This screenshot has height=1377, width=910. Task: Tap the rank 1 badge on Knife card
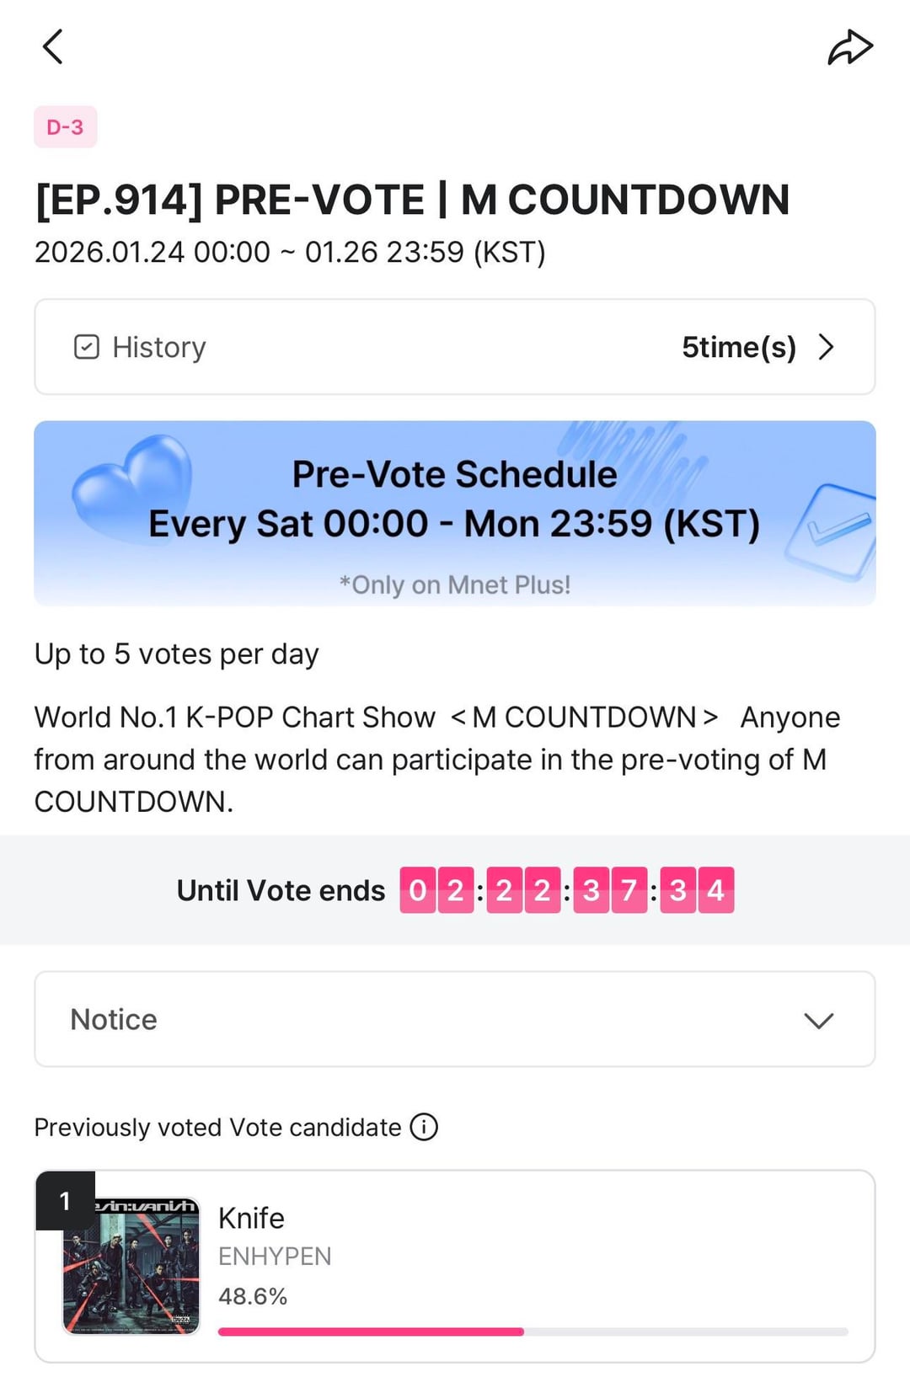point(65,1200)
